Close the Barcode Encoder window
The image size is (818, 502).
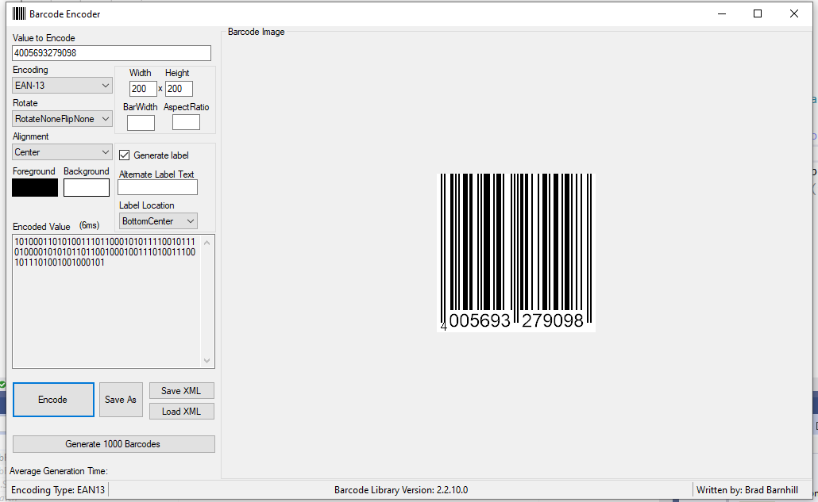click(x=794, y=14)
